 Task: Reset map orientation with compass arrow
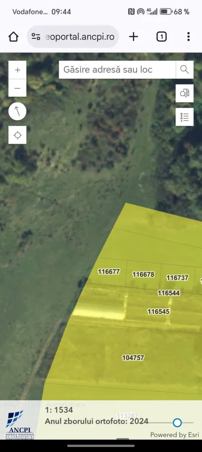click(17, 111)
